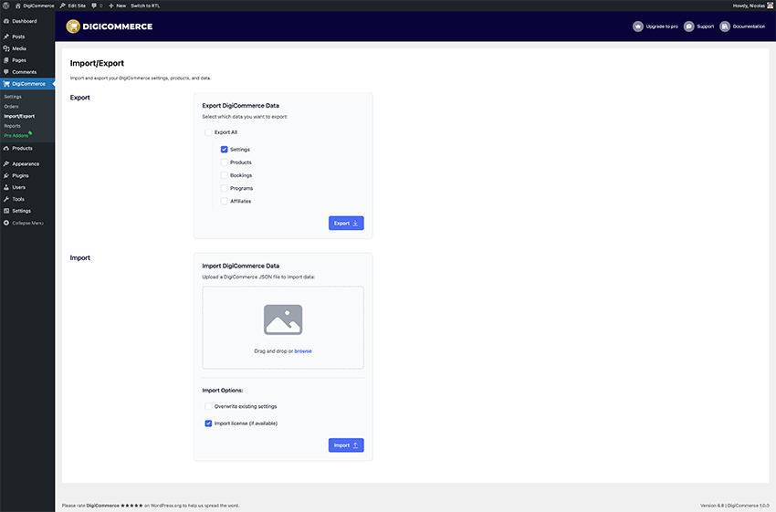Click the Users icon in the sidebar

[x=6, y=187]
